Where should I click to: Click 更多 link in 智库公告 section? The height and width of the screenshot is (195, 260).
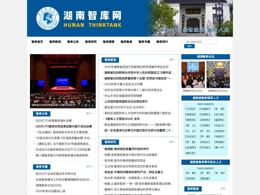coord(90,113)
